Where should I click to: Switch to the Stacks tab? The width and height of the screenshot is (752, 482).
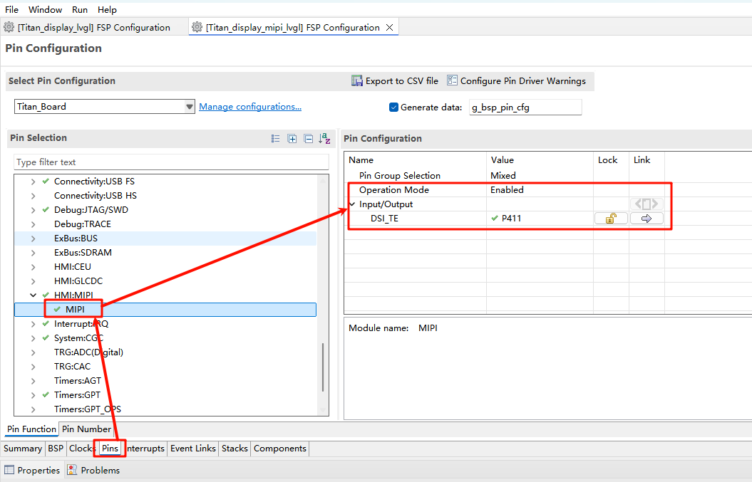[x=235, y=449]
